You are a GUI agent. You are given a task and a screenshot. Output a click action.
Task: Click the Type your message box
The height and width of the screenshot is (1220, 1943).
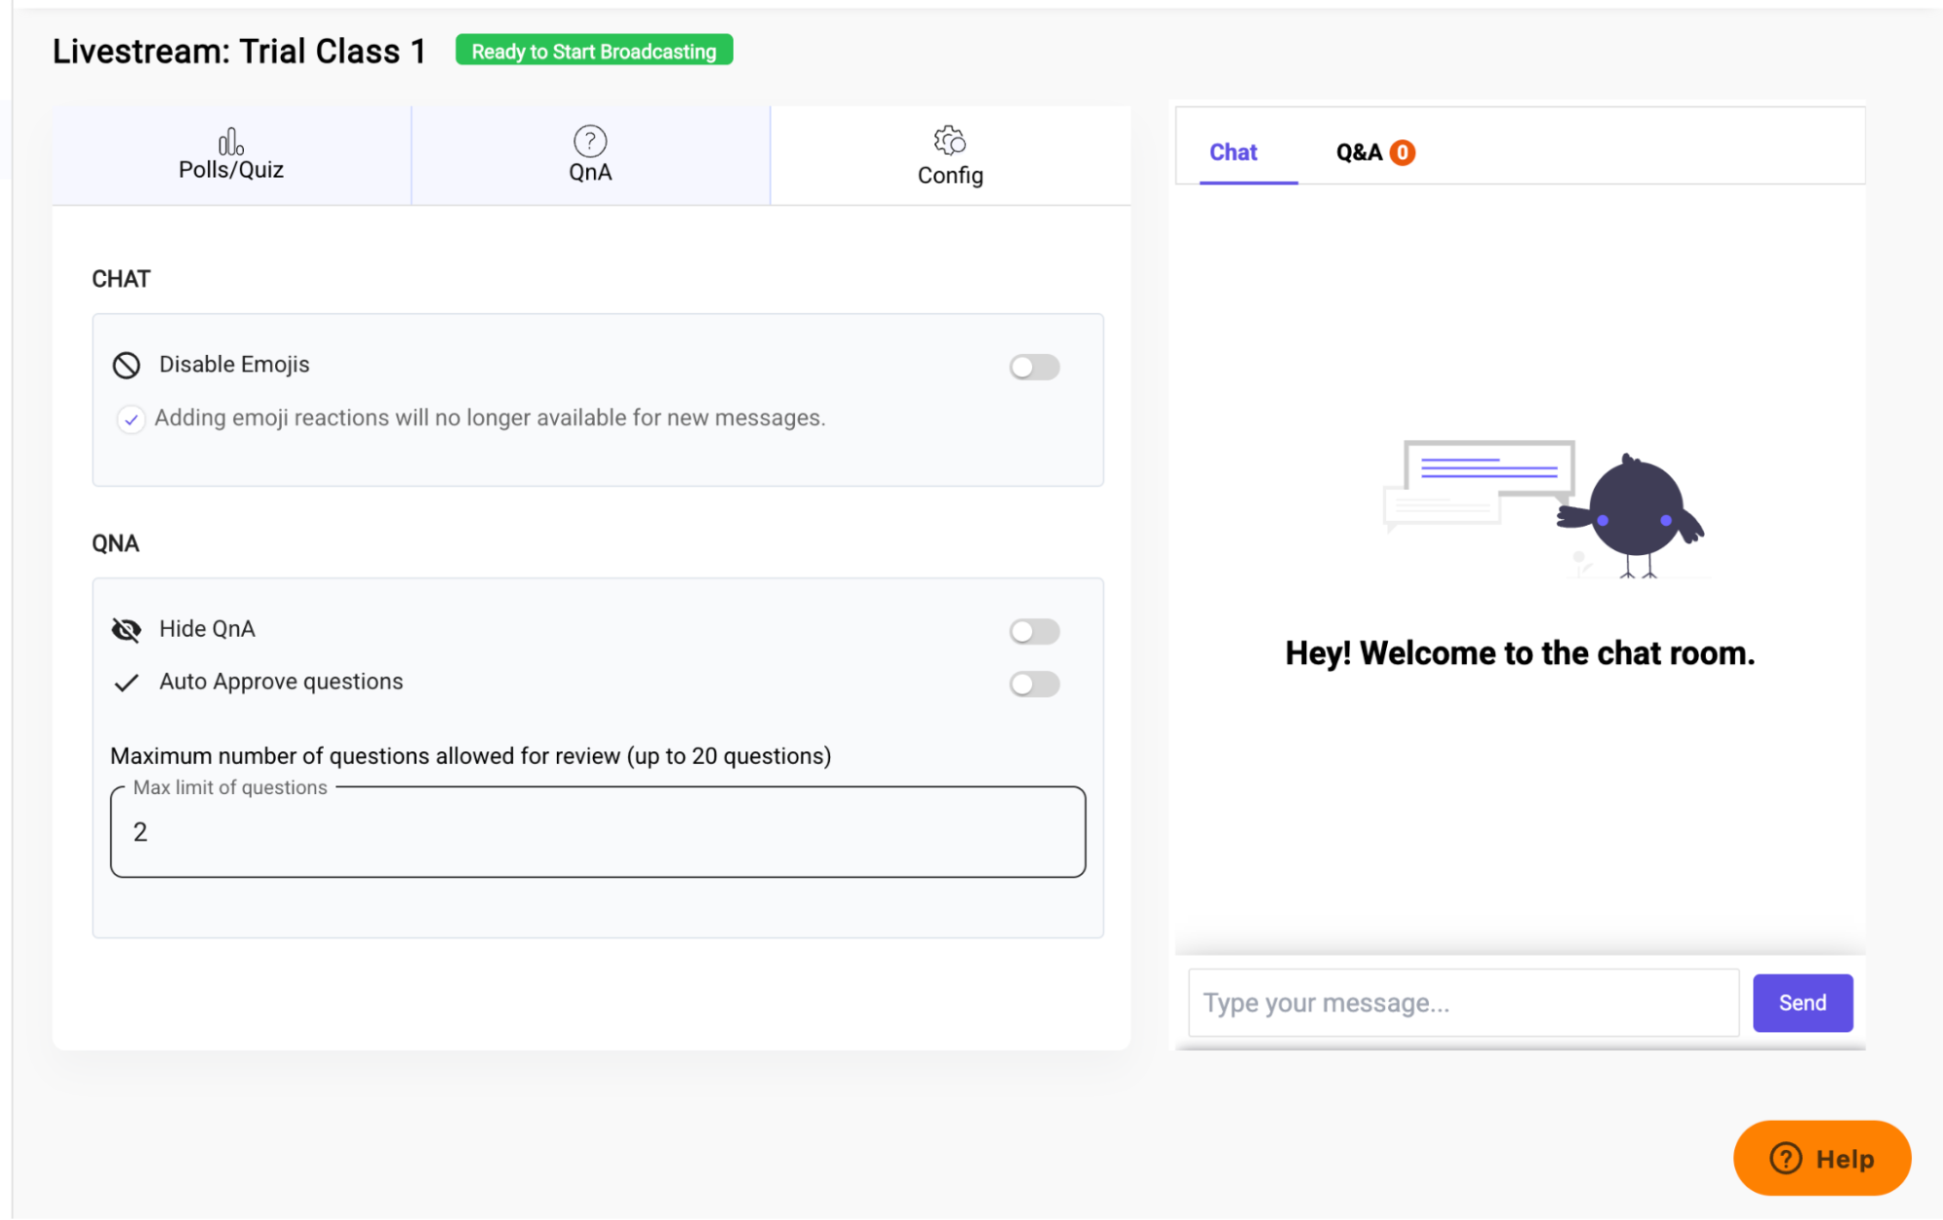pyautogui.click(x=1463, y=1003)
